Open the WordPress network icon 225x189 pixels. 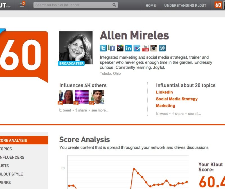[162, 48]
